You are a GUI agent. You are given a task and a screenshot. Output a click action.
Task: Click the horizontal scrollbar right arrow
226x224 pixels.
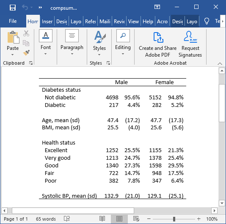214,211
